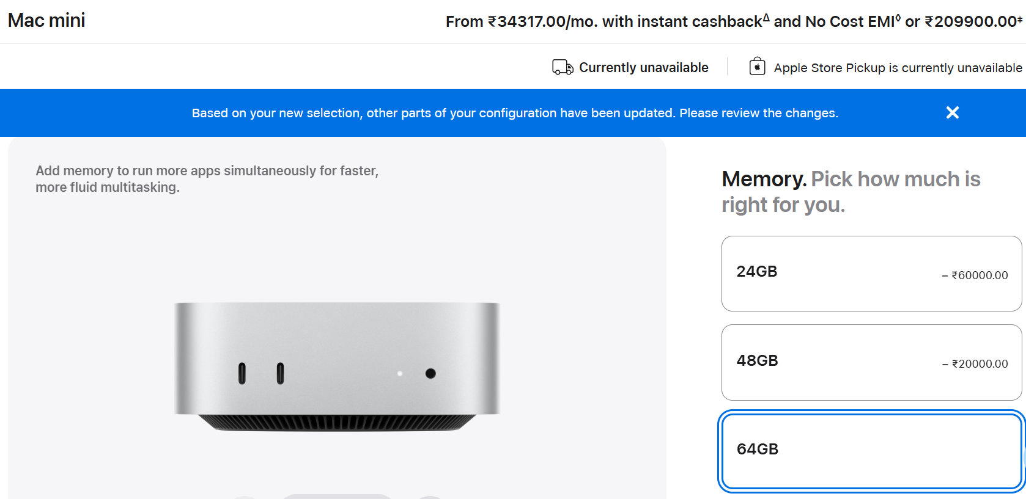Click the "Mac mini" page title

coord(46,20)
